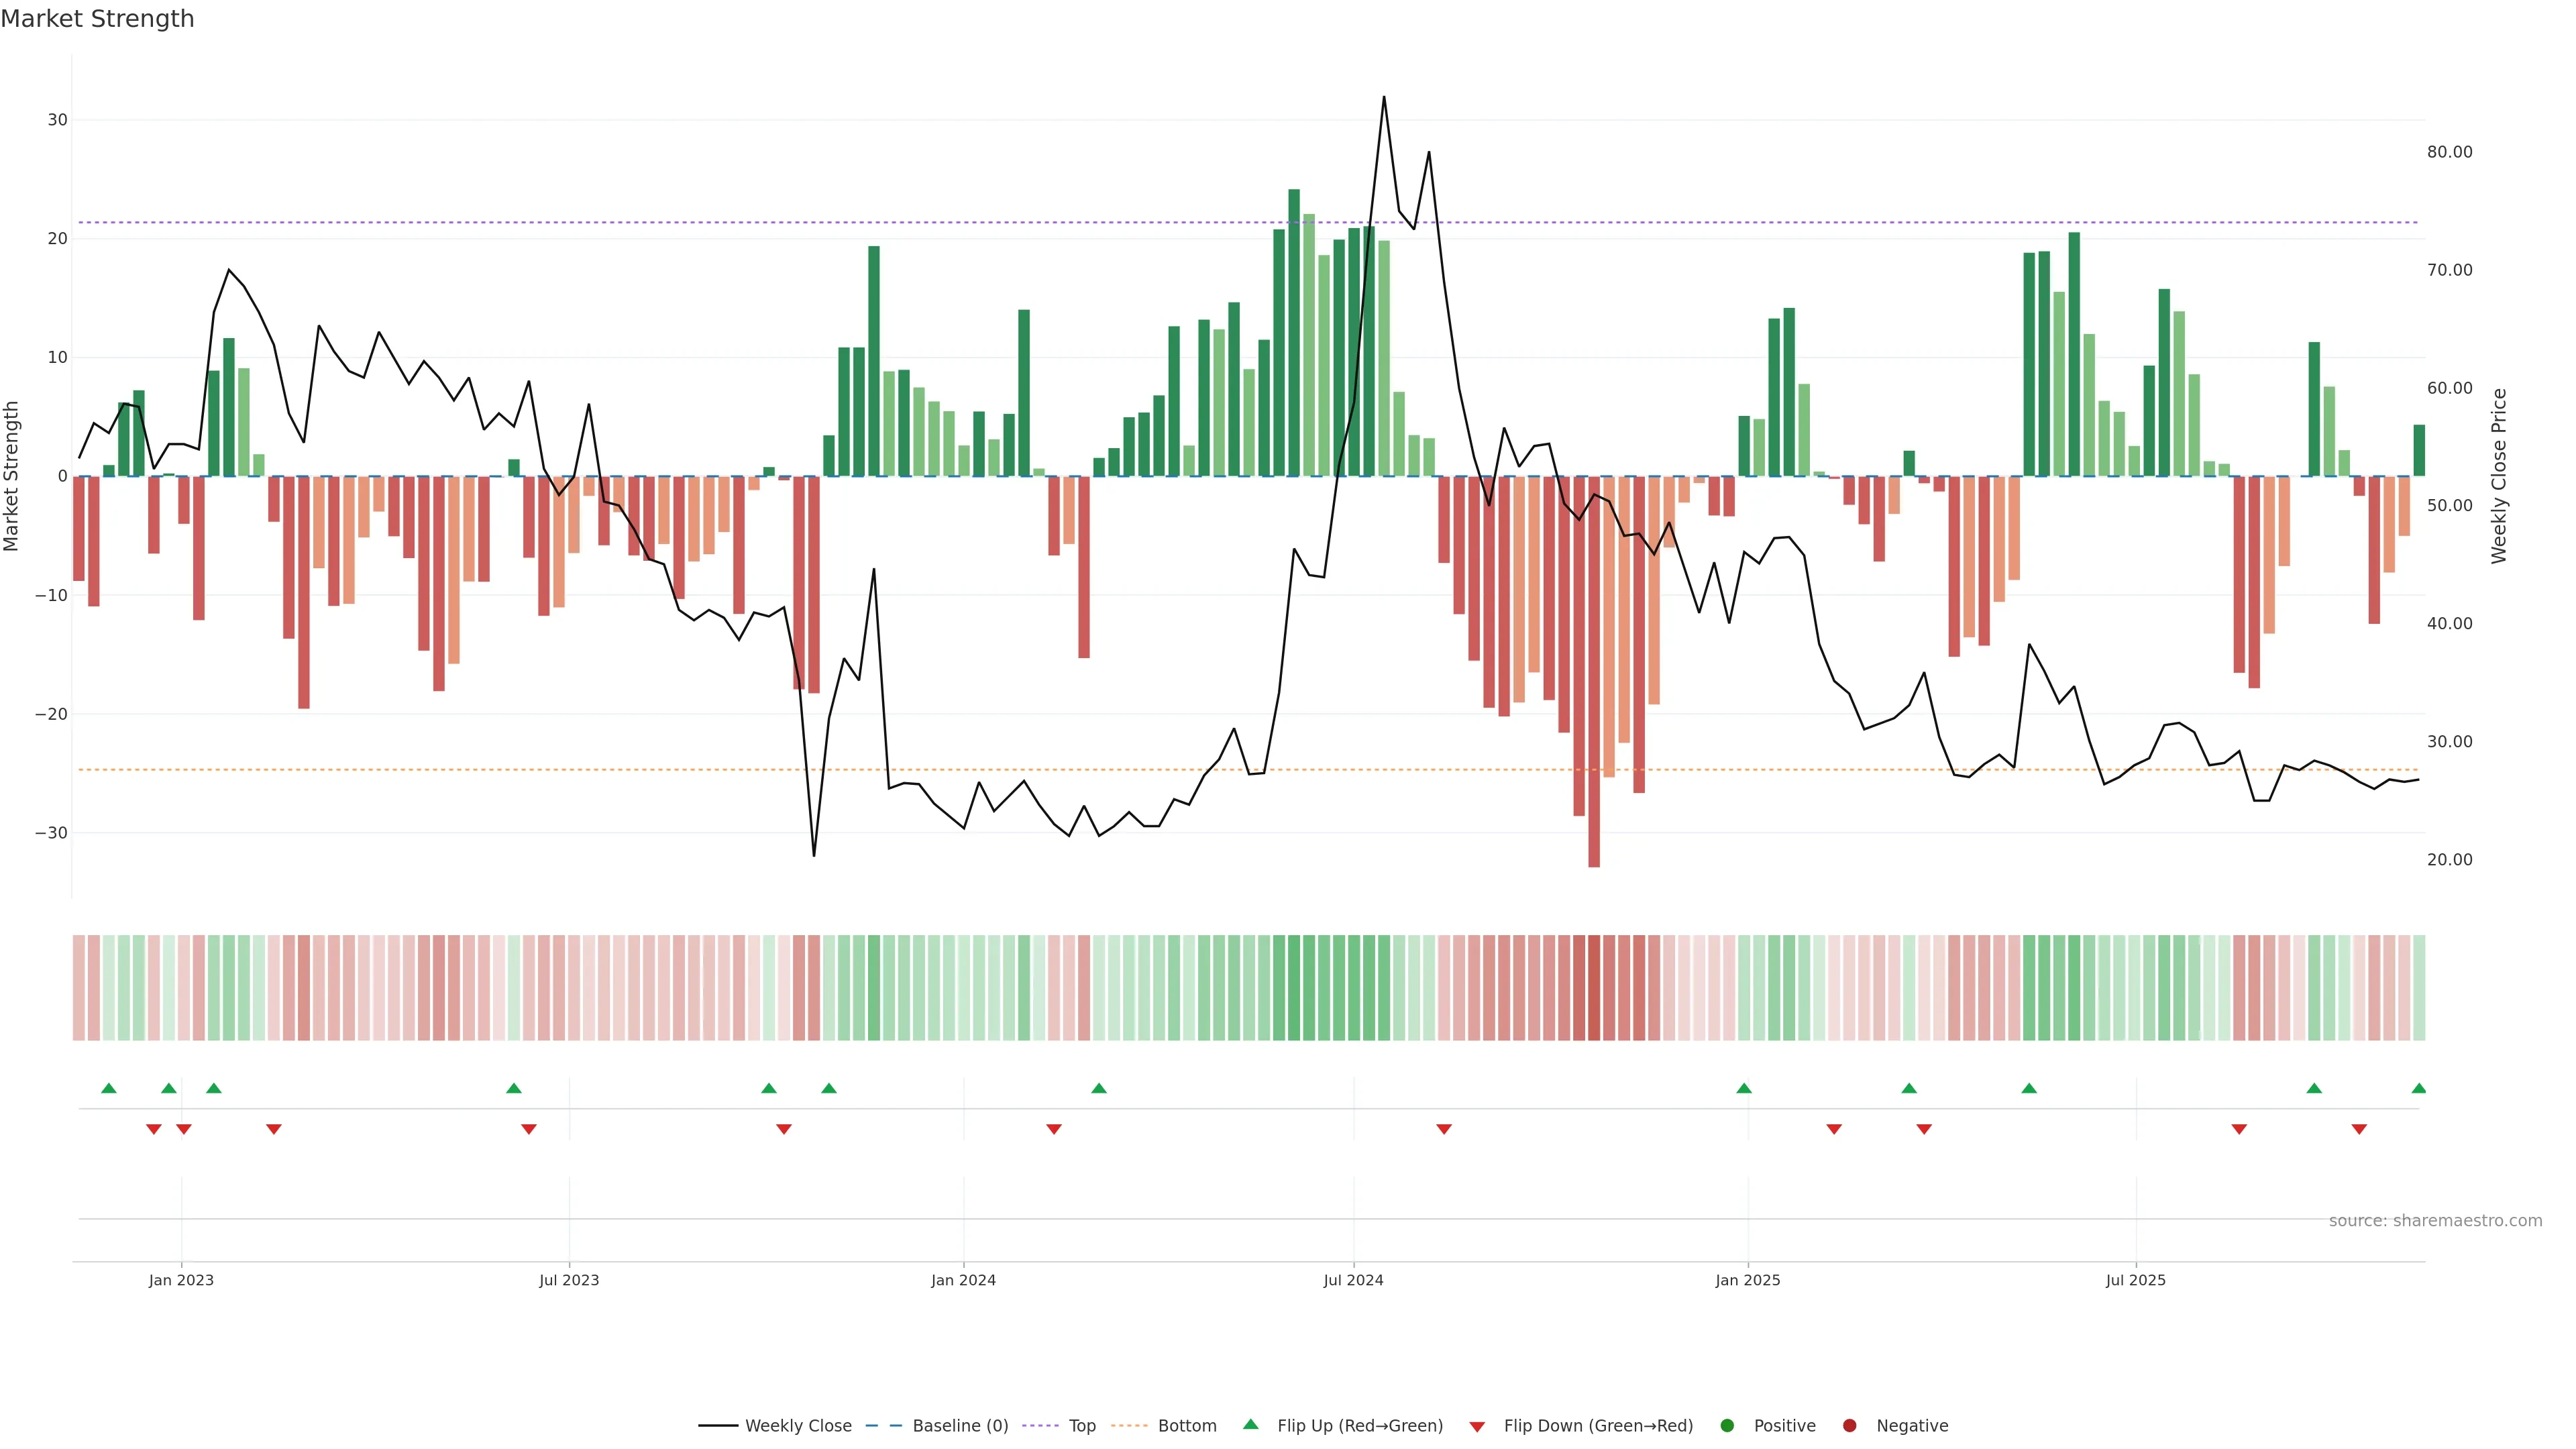Viewport: 2576px width, 1449px height.
Task: Click the flip-down triangle just after Jan 2024
Action: click(x=1054, y=1129)
